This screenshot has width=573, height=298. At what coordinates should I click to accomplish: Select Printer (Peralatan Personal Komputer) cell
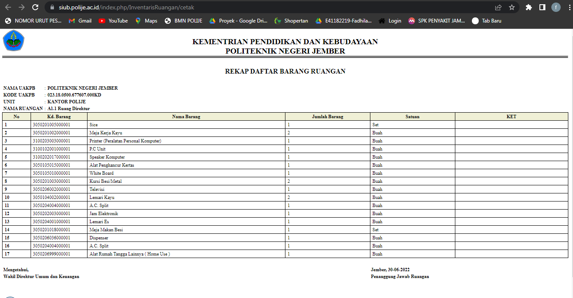pyautogui.click(x=186, y=141)
